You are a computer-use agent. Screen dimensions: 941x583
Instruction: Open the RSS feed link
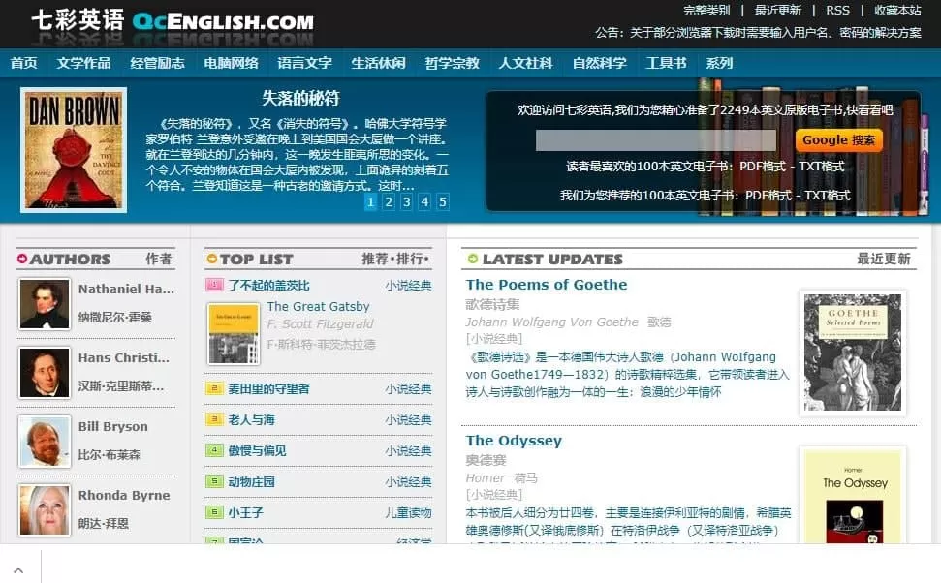point(837,10)
